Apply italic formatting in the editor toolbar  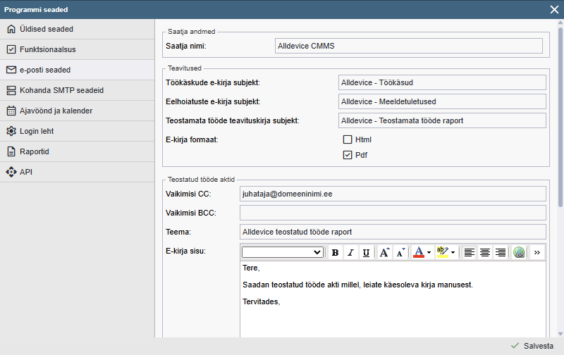350,253
